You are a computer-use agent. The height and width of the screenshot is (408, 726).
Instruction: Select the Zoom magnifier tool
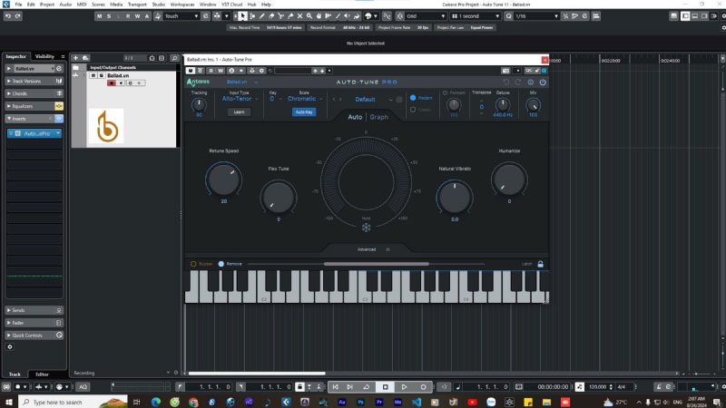pos(309,16)
